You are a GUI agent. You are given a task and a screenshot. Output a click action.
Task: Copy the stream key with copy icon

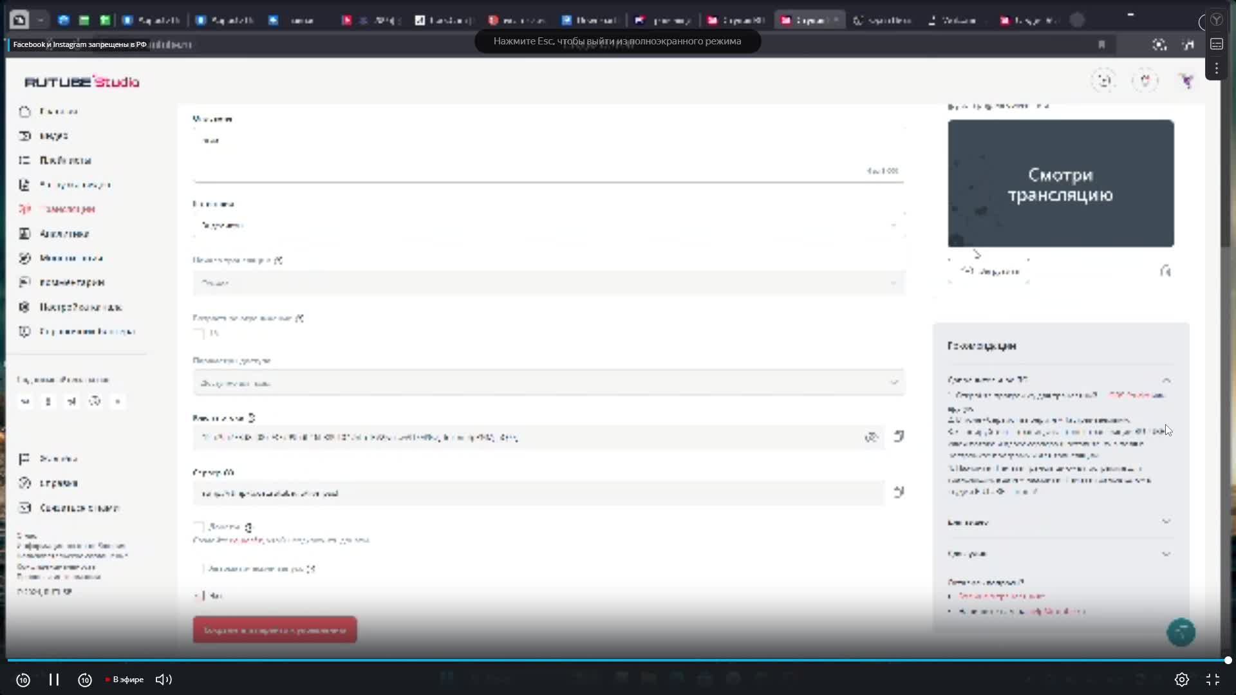click(x=899, y=436)
